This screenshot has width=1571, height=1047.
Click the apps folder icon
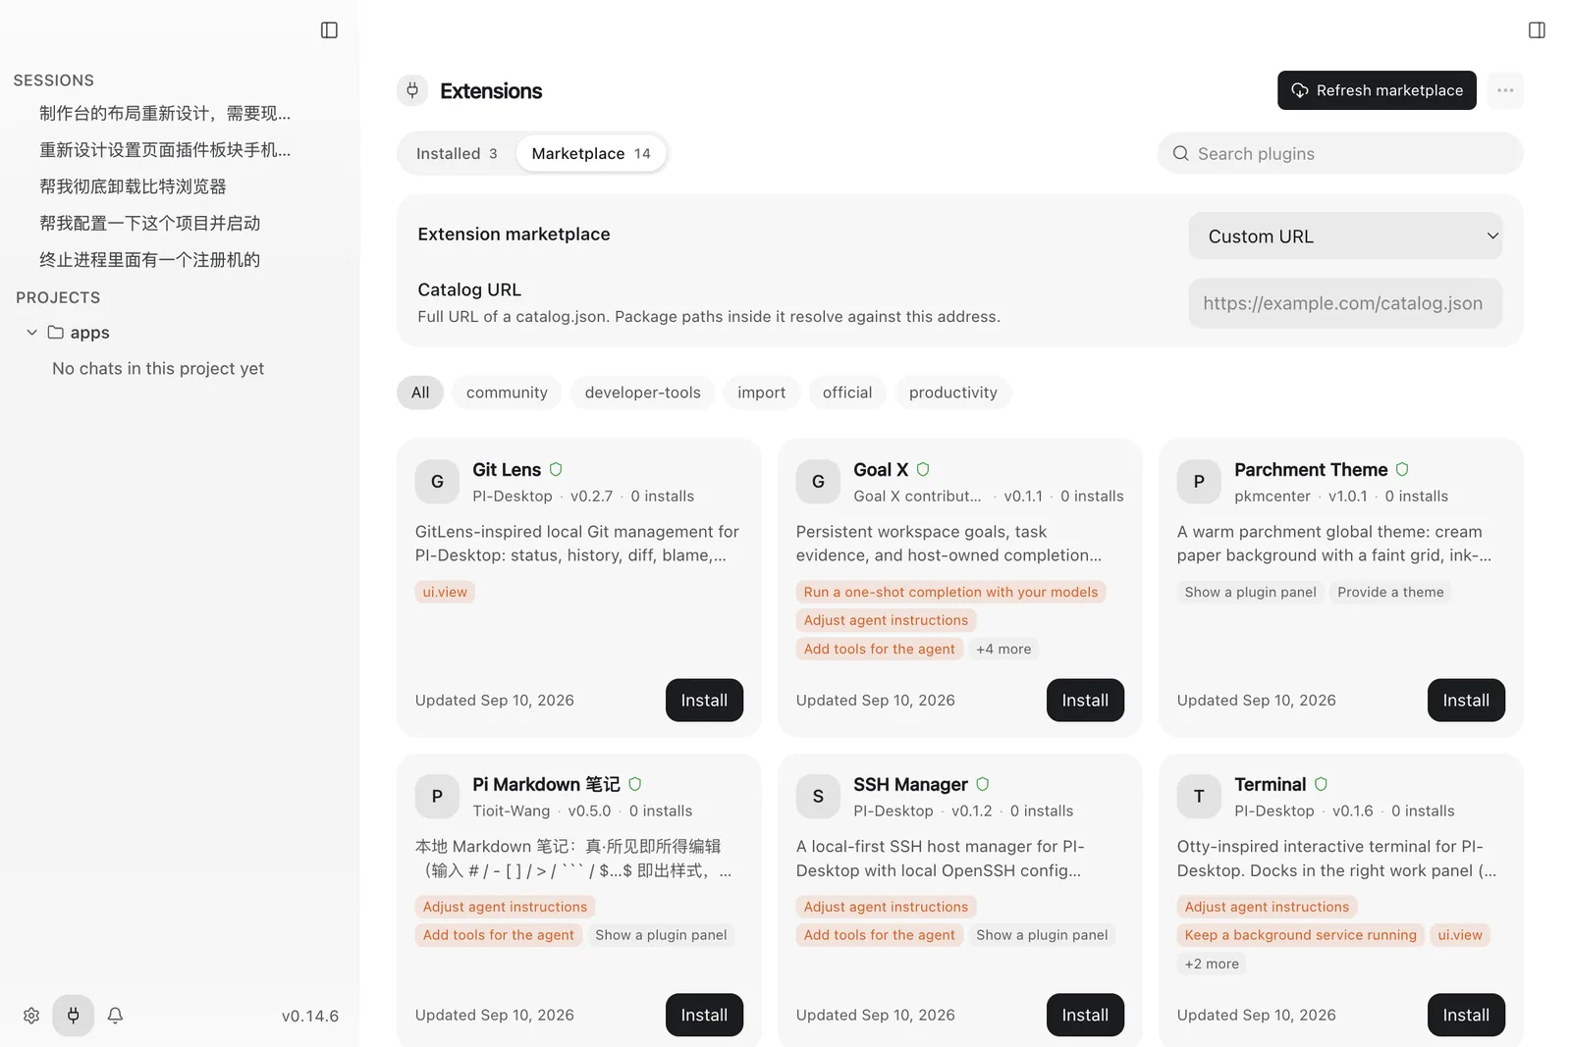pos(56,333)
